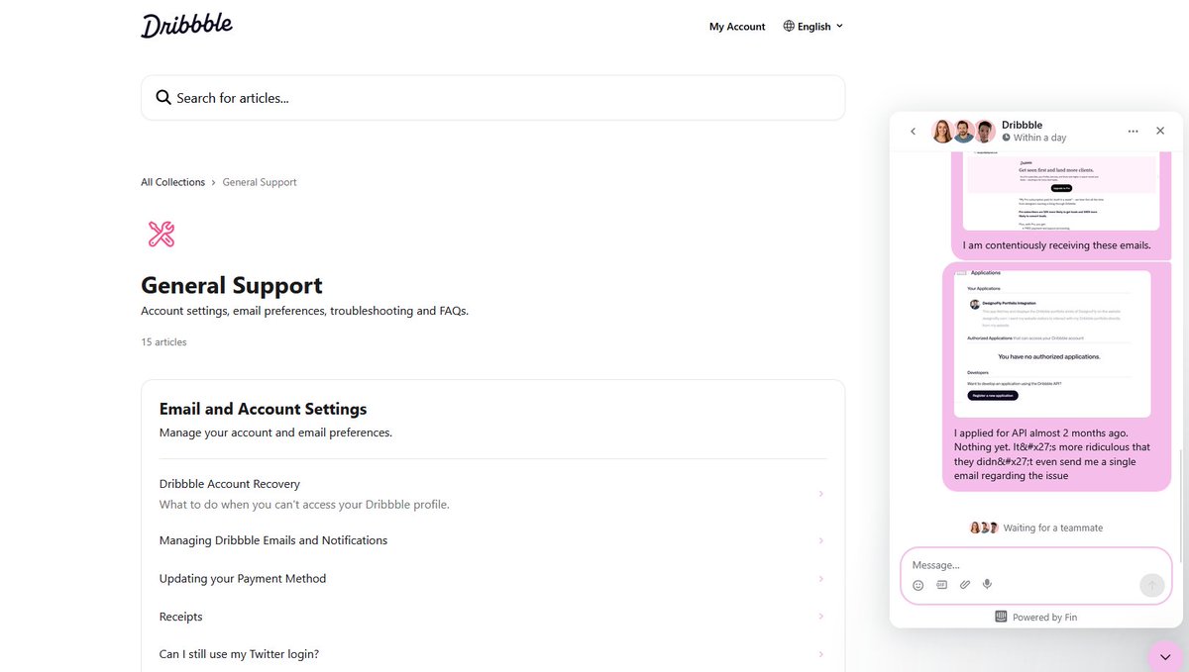Click chevron next to Receipts
The width and height of the screenshot is (1189, 672).
tap(821, 617)
